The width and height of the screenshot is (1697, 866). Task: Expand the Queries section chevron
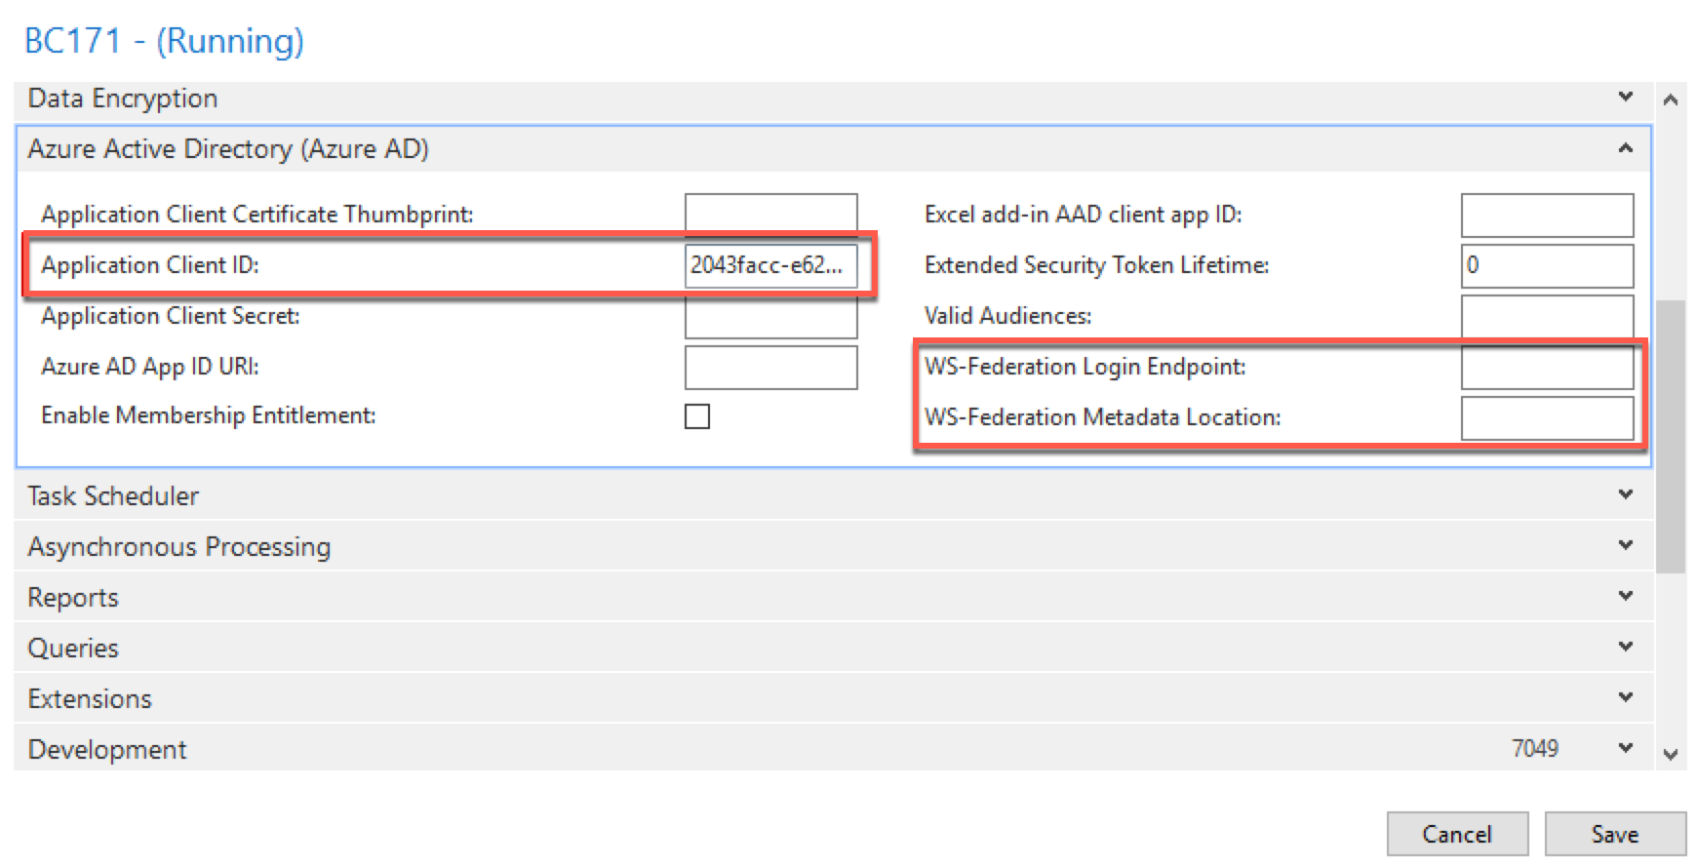click(x=1625, y=647)
